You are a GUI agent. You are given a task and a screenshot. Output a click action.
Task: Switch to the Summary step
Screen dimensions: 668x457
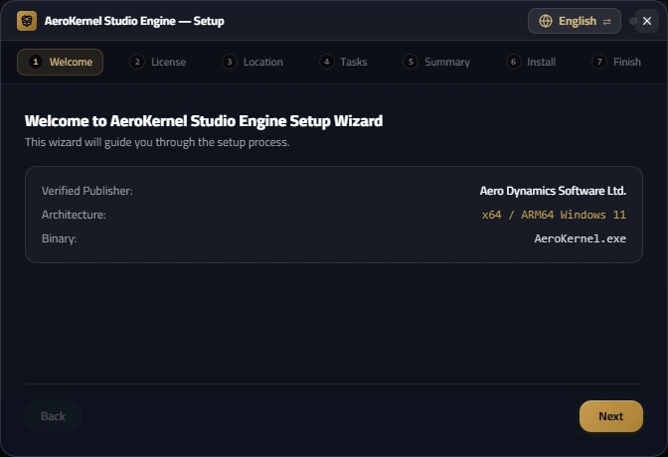(436, 62)
